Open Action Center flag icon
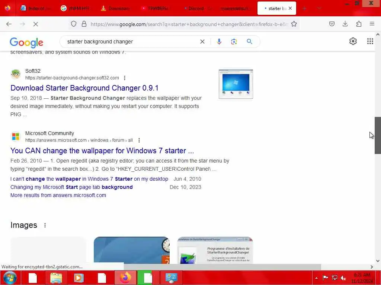The image size is (381, 285). click(x=325, y=278)
